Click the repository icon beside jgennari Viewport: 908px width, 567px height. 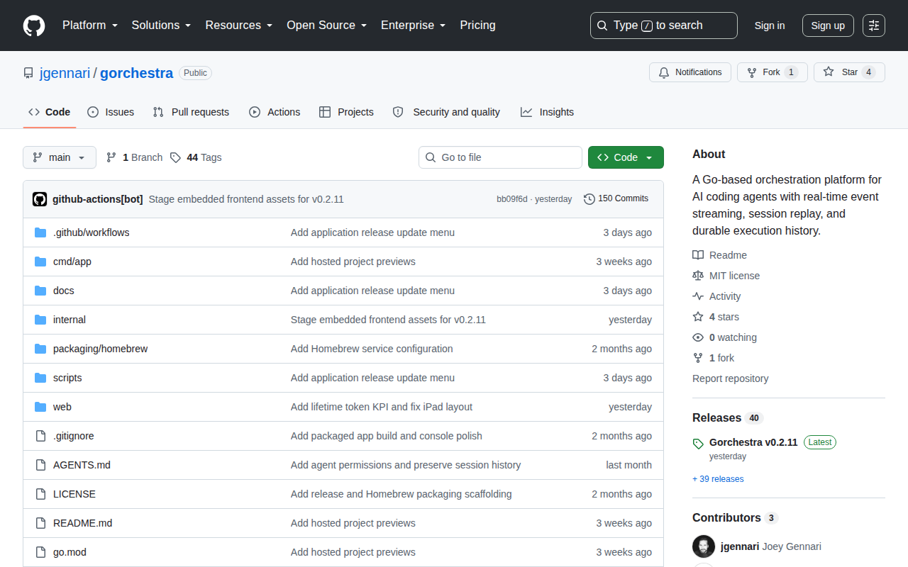[28, 73]
